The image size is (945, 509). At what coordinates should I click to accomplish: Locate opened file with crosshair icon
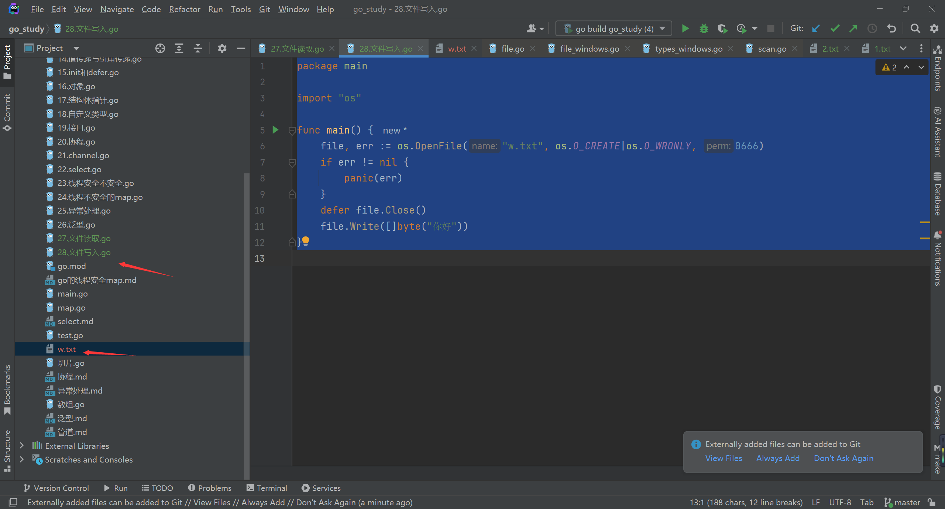tap(160, 48)
